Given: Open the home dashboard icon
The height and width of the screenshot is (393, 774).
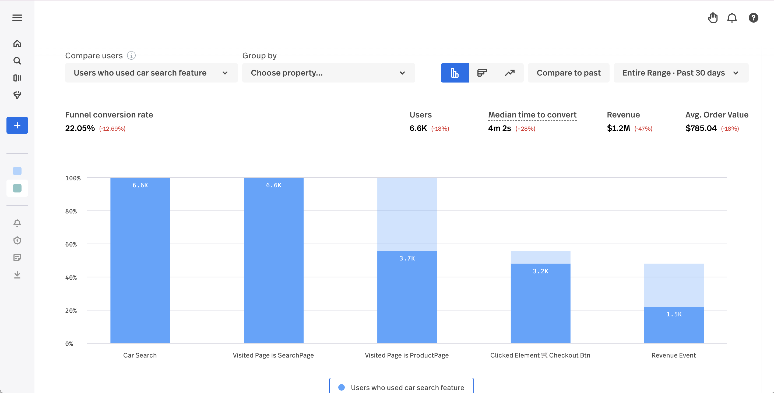Looking at the screenshot, I should [17, 44].
